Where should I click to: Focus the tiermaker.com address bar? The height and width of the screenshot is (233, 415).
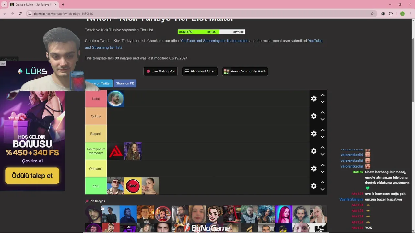coord(201,14)
